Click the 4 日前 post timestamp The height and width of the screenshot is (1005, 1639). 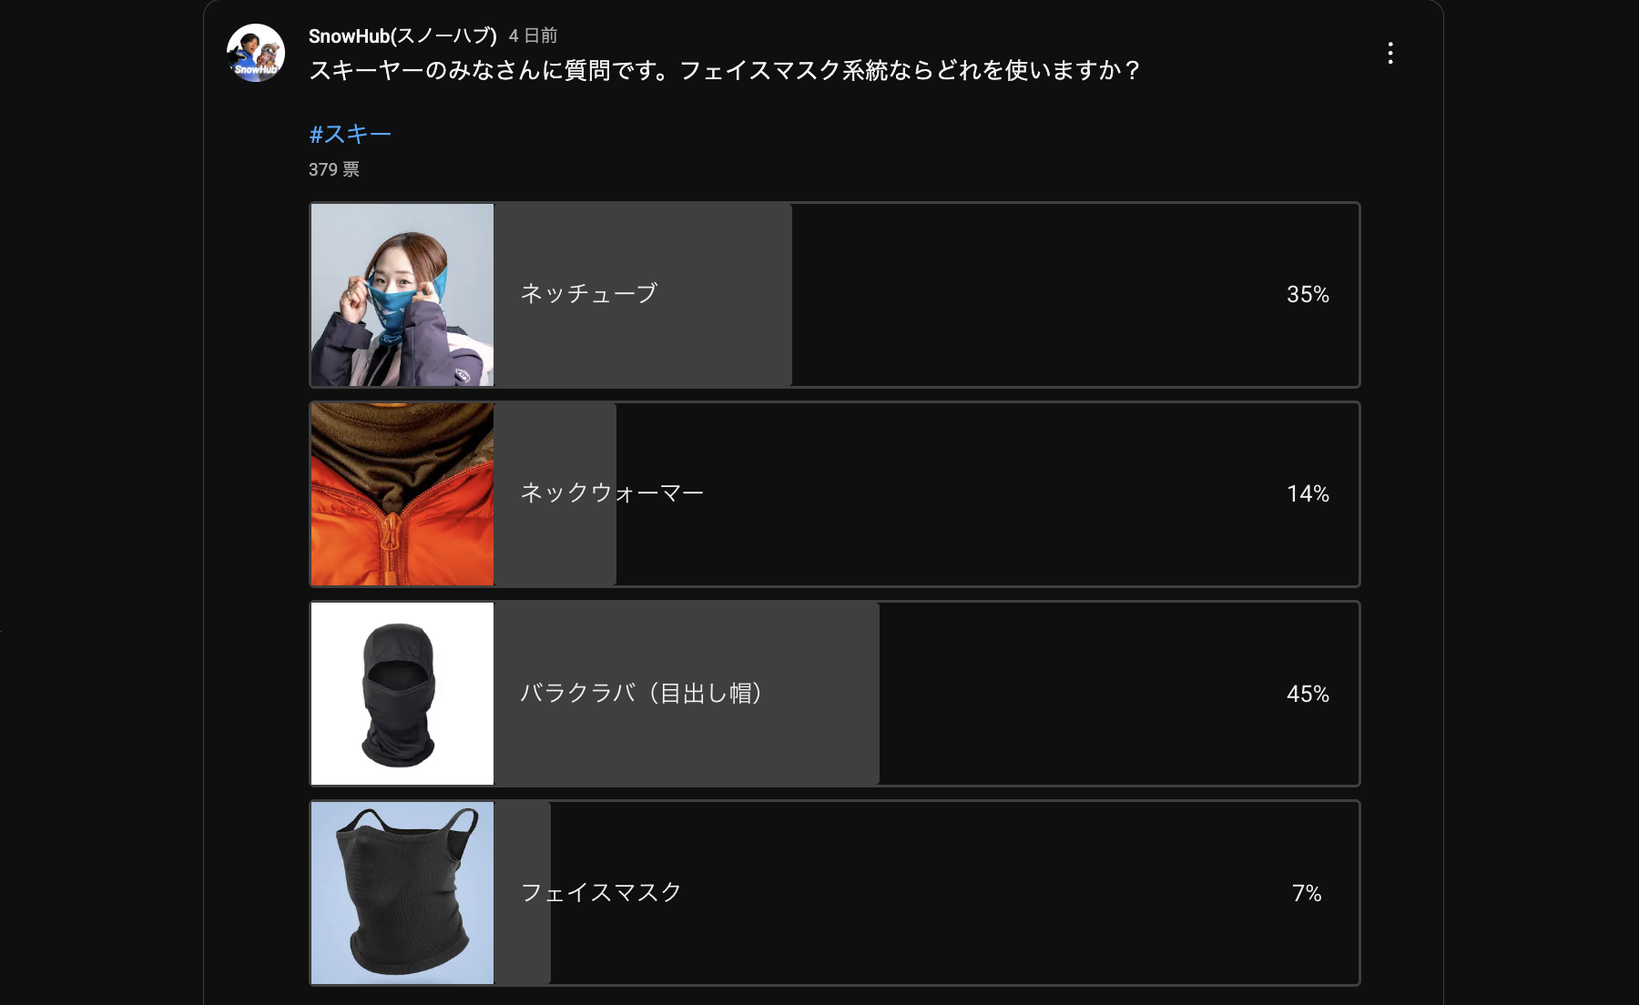(x=533, y=36)
